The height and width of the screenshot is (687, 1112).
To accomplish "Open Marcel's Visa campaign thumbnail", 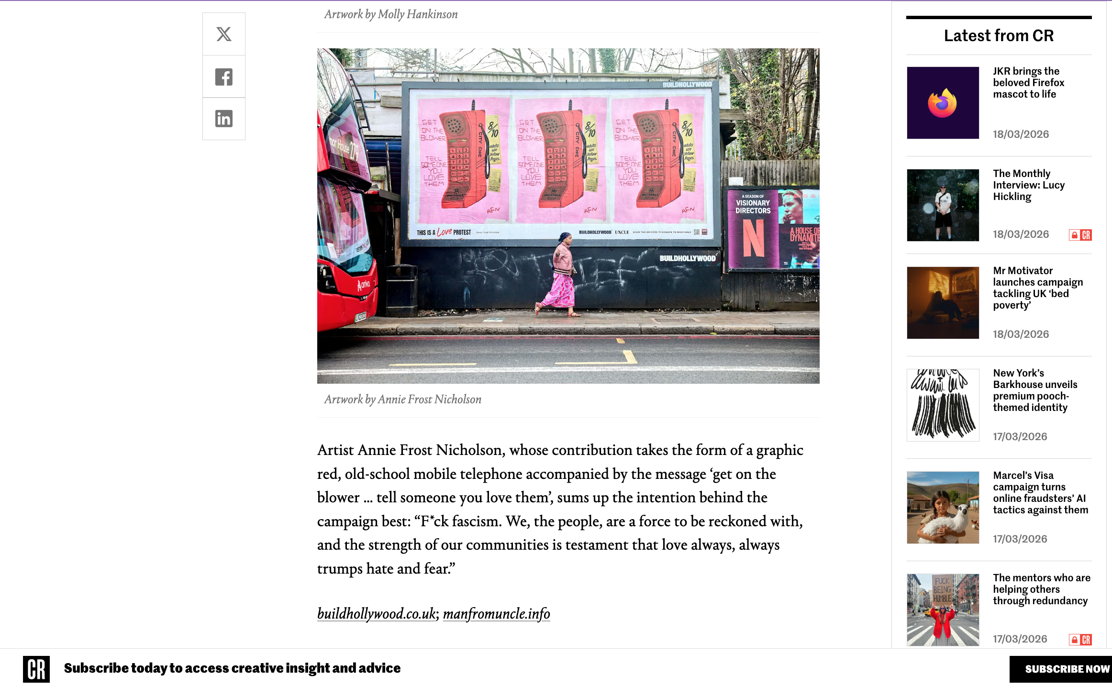I will click(943, 508).
